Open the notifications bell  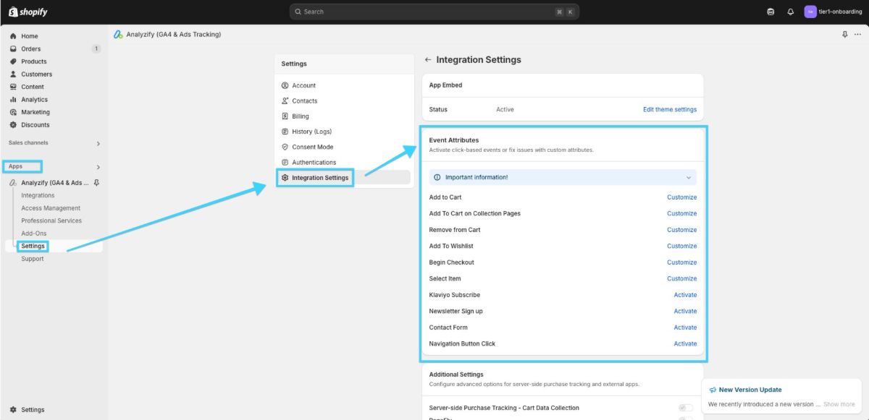790,12
